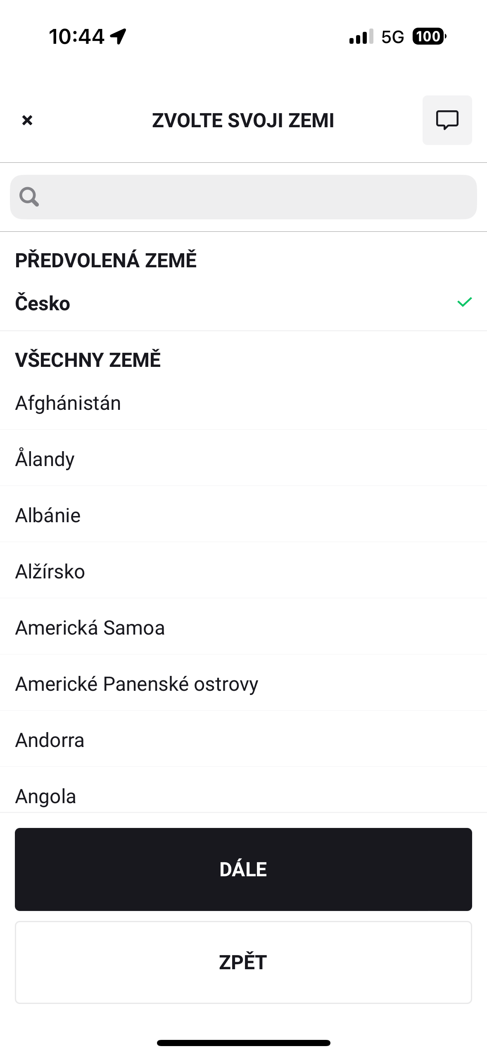Screen dimensions: 487x1056
Task: Choose Alžírsko from all countries
Action: click(x=50, y=572)
